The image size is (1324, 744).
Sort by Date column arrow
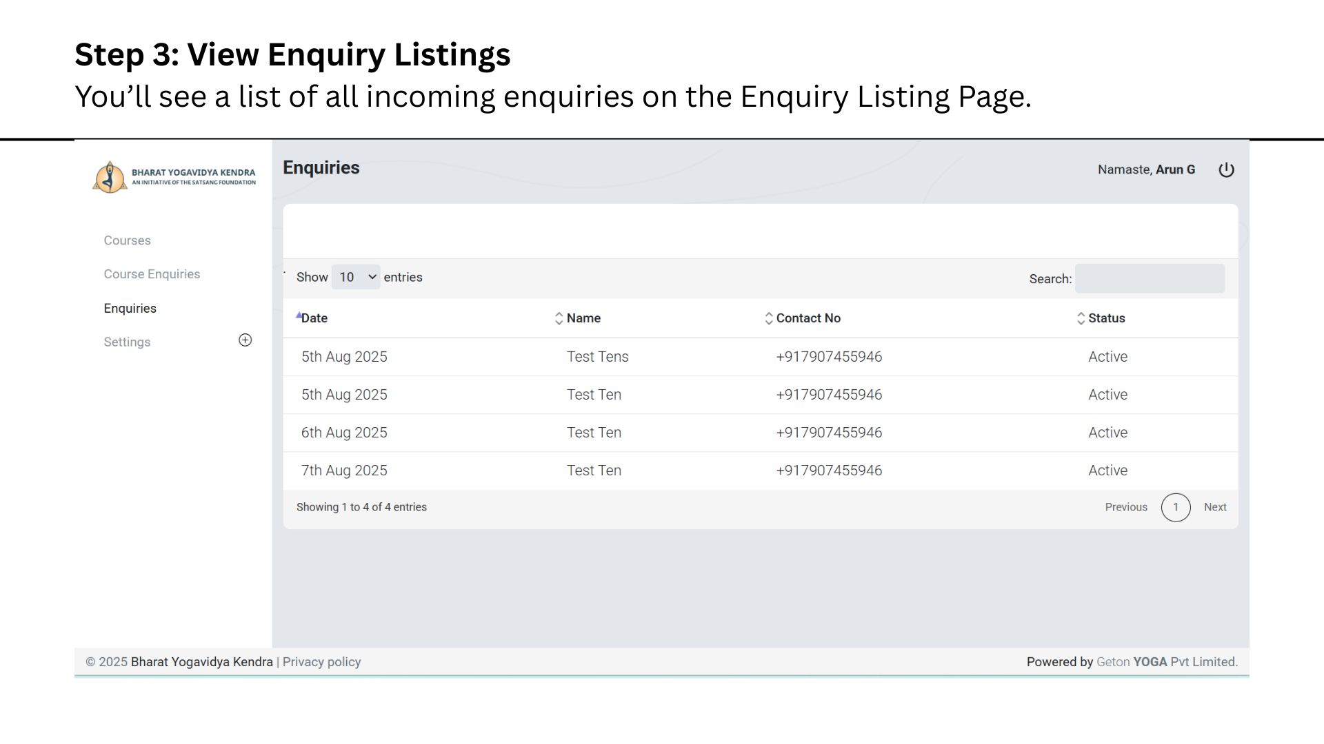pos(299,316)
